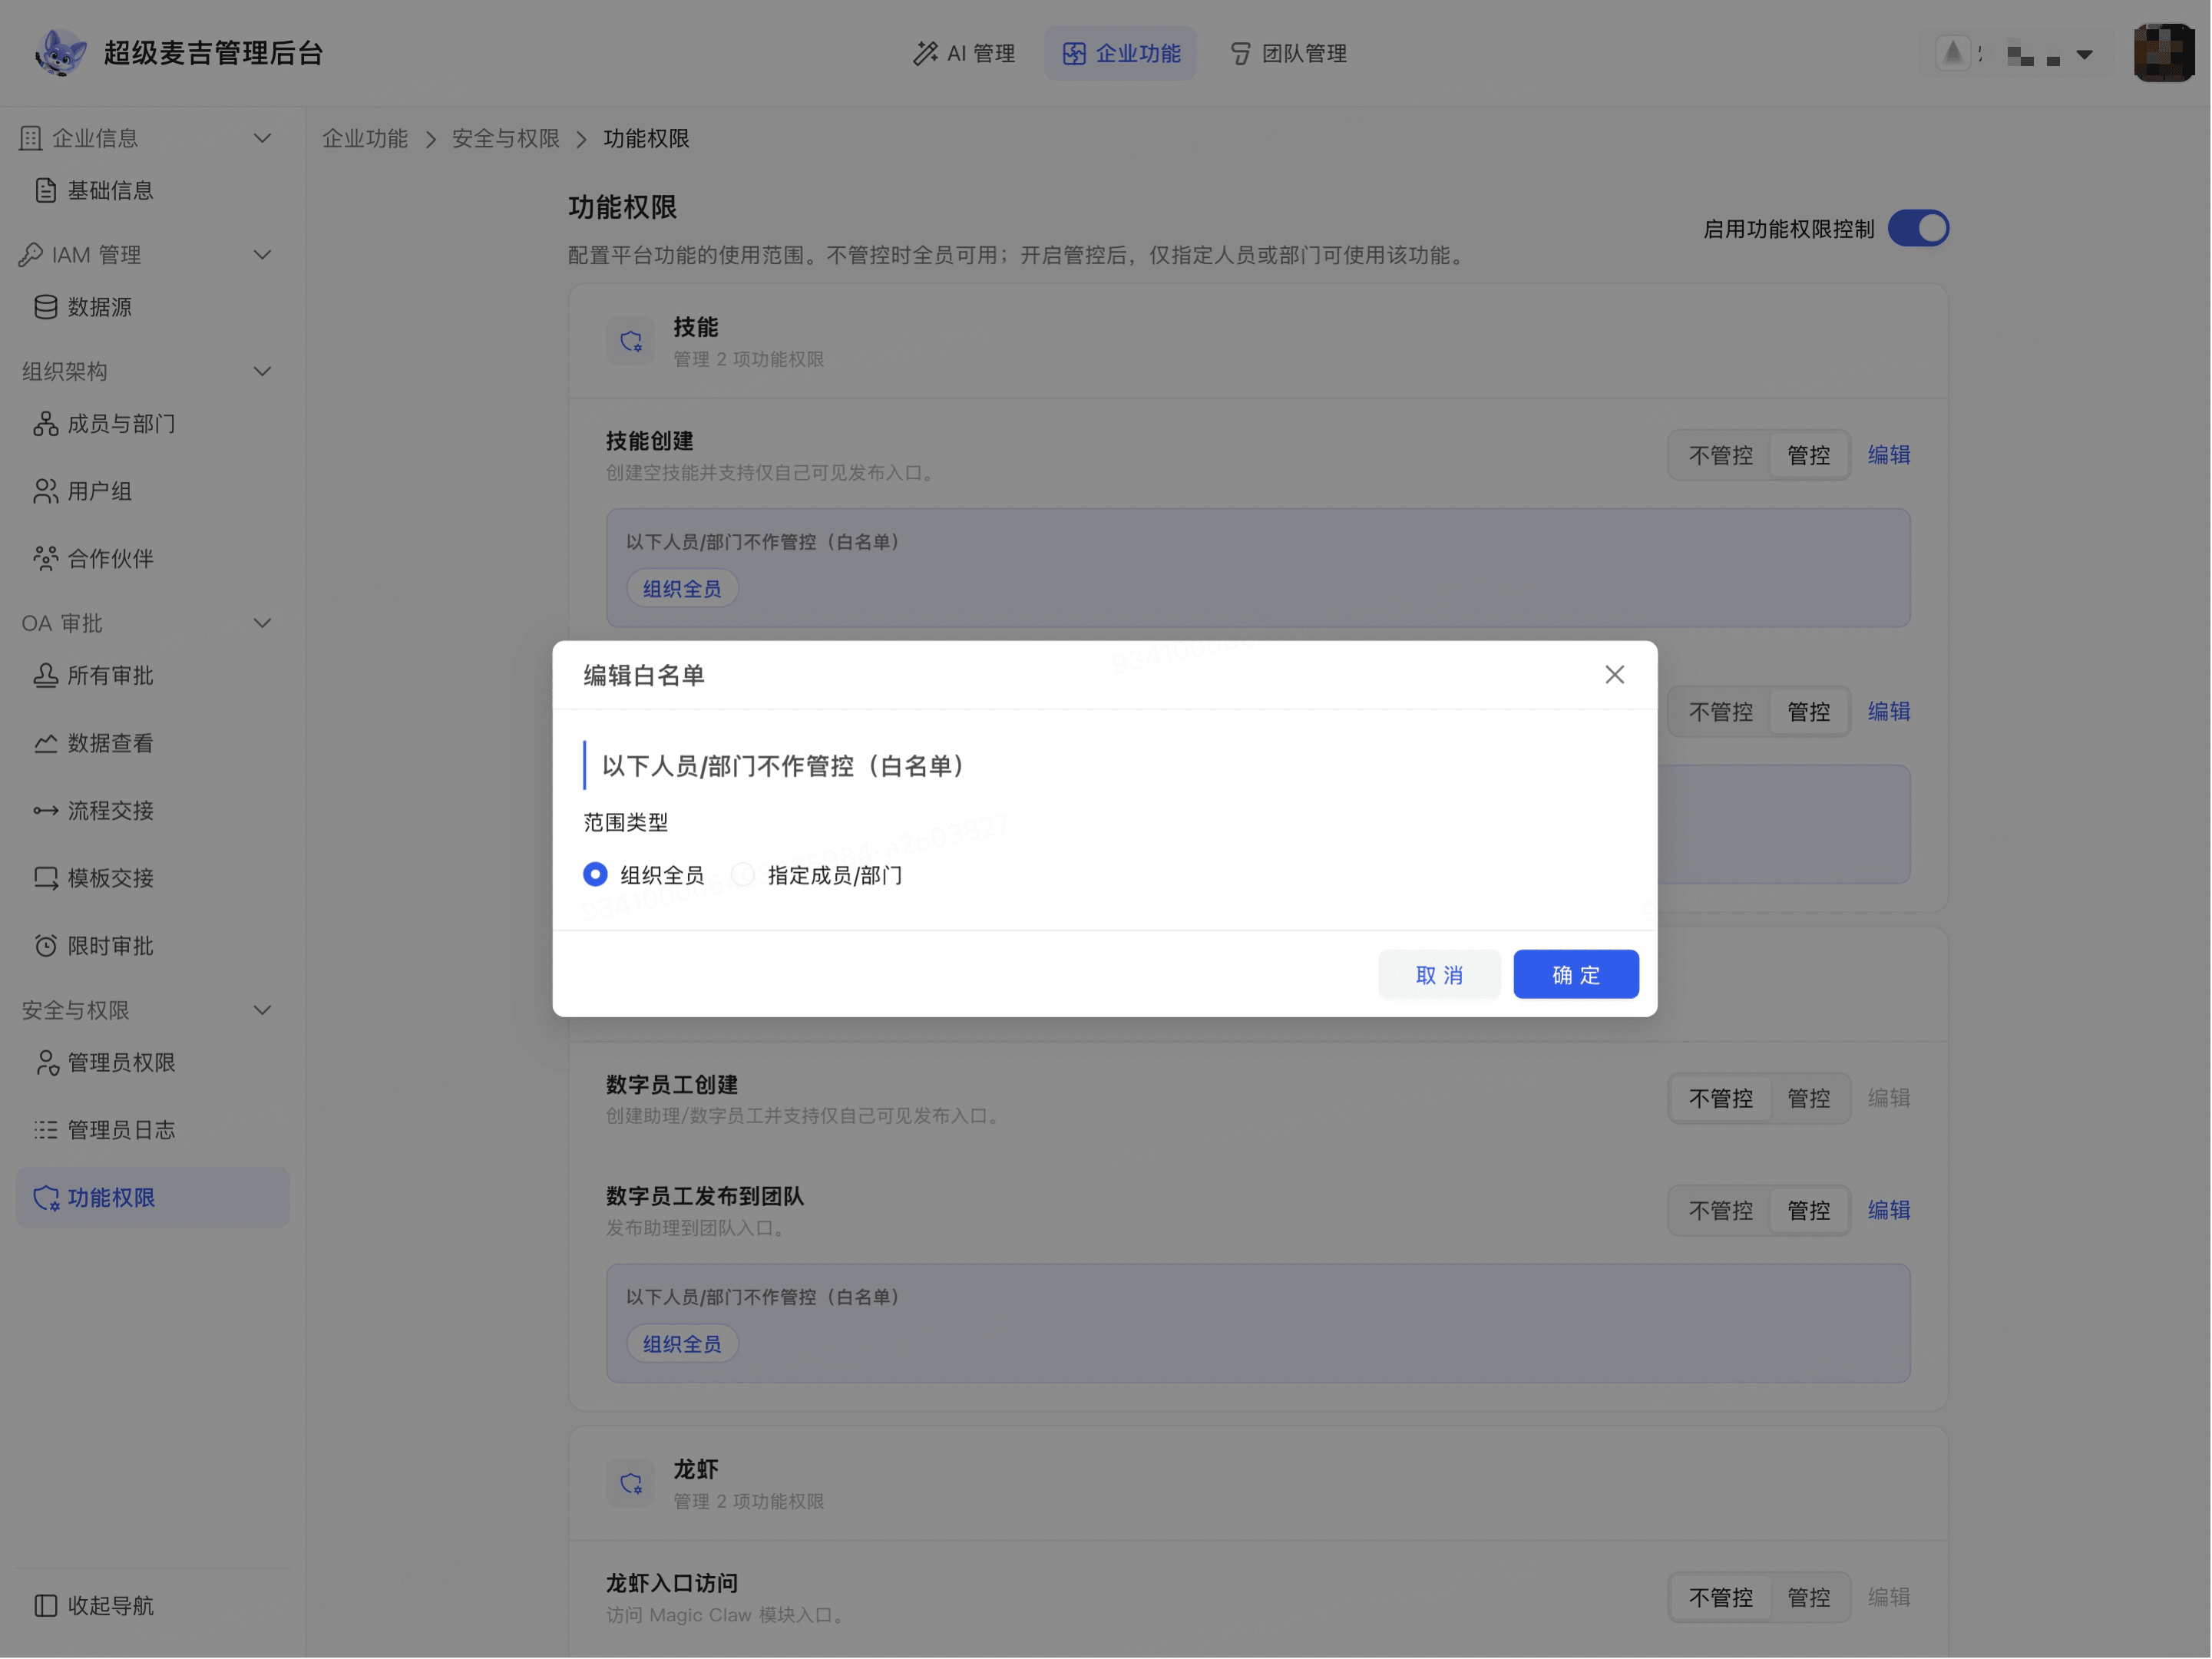
Task: Click the 数据查看 chart icon
Action: pyautogui.click(x=45, y=743)
